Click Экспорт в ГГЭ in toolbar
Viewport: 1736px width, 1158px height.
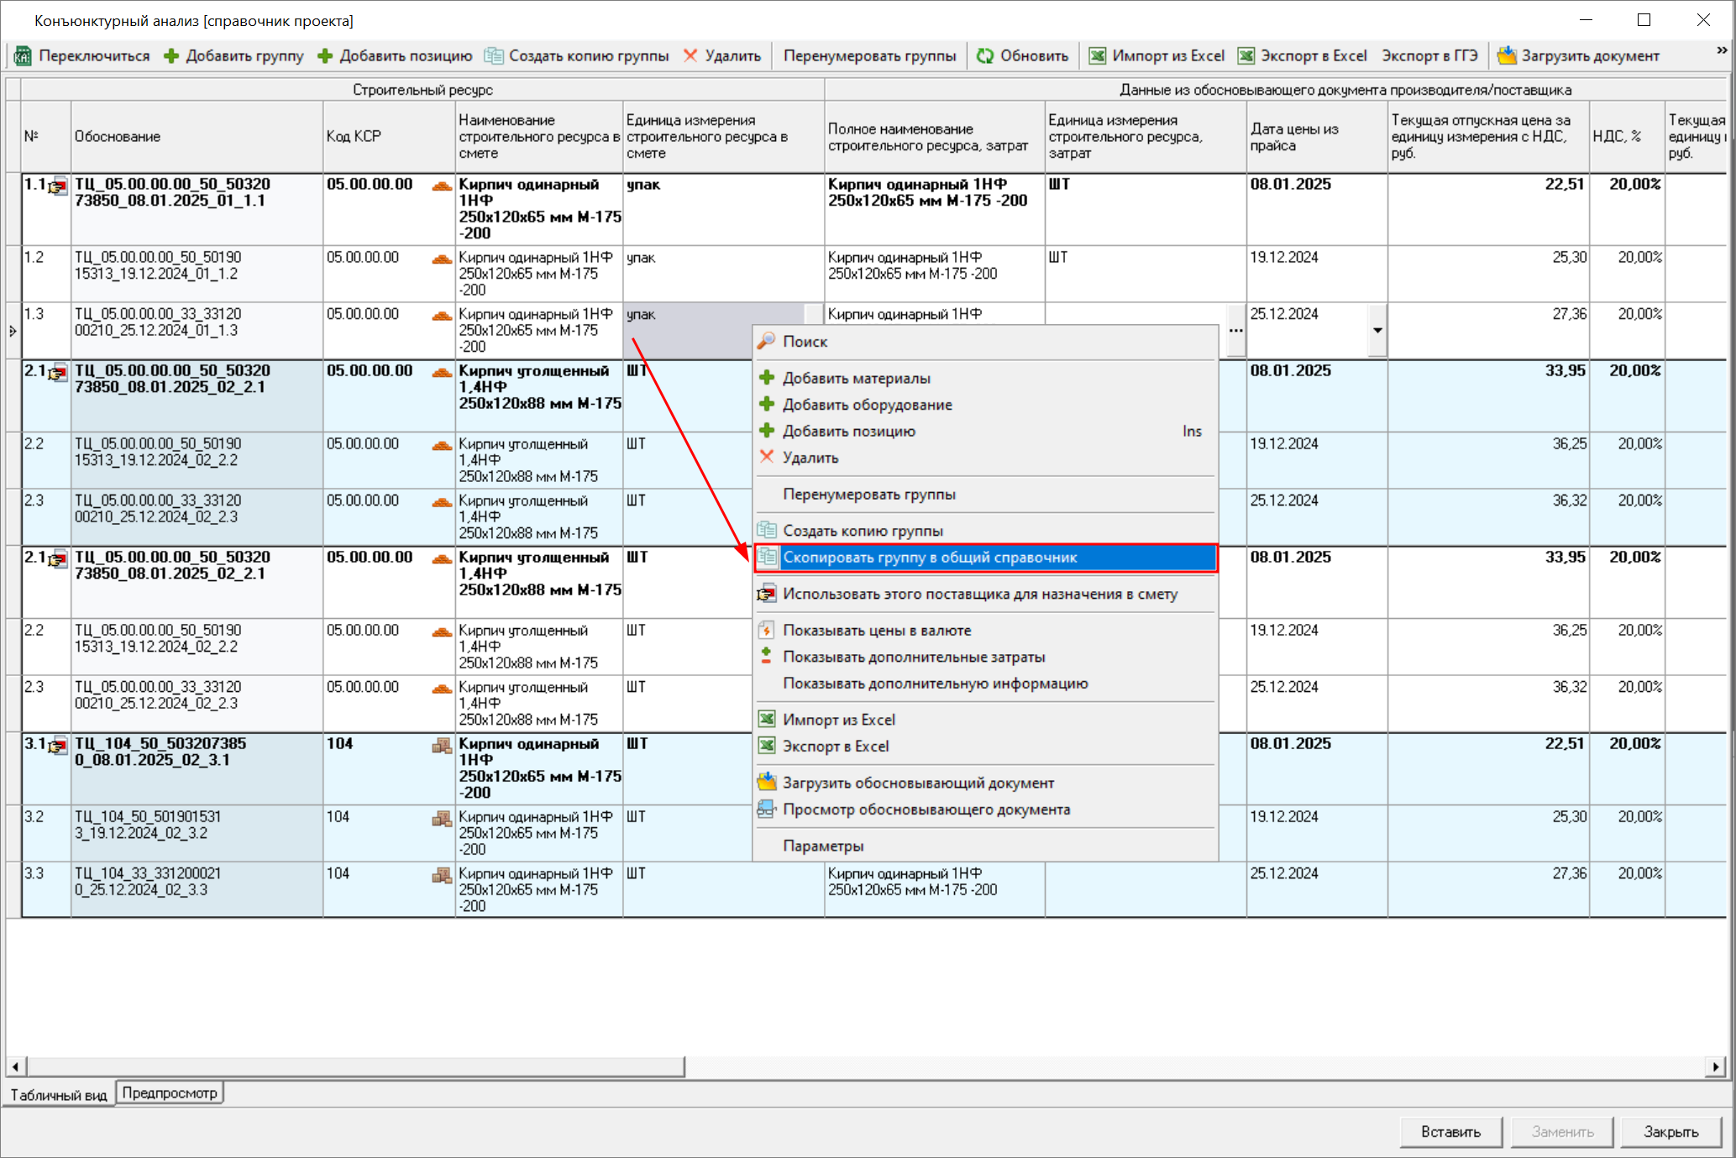(x=1429, y=56)
